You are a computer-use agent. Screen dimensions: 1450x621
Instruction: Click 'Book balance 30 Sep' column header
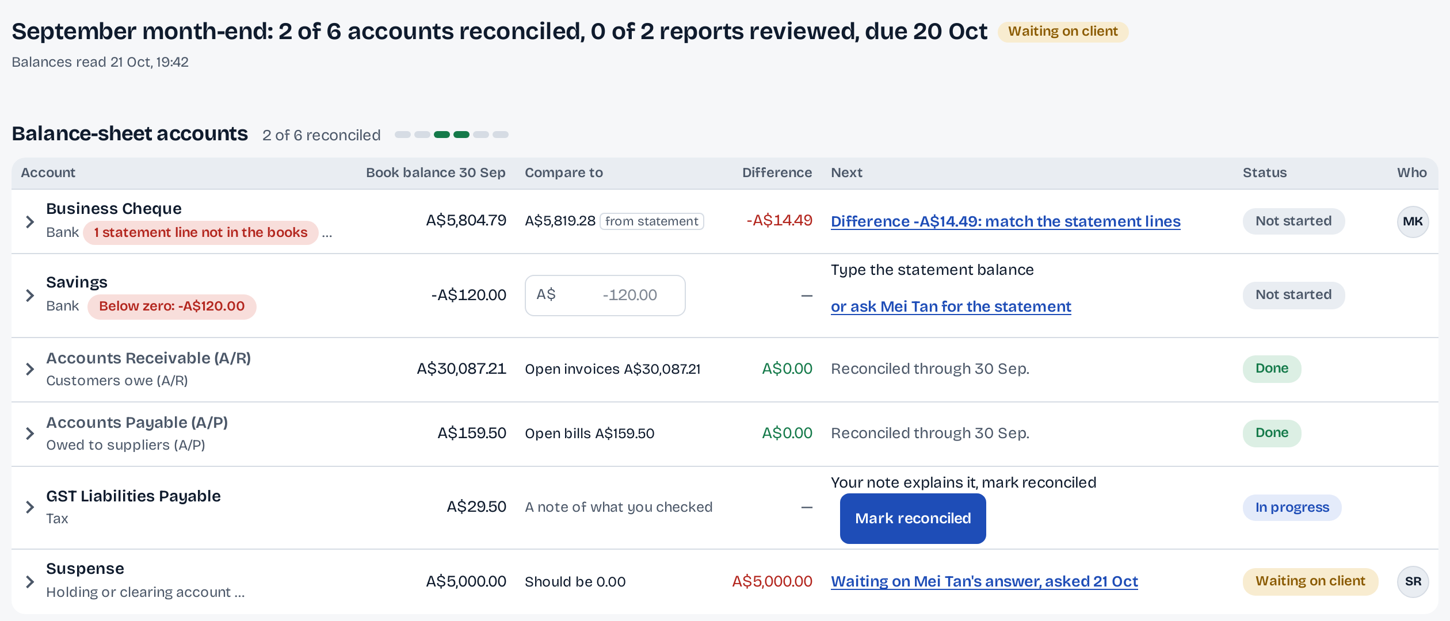(x=436, y=172)
